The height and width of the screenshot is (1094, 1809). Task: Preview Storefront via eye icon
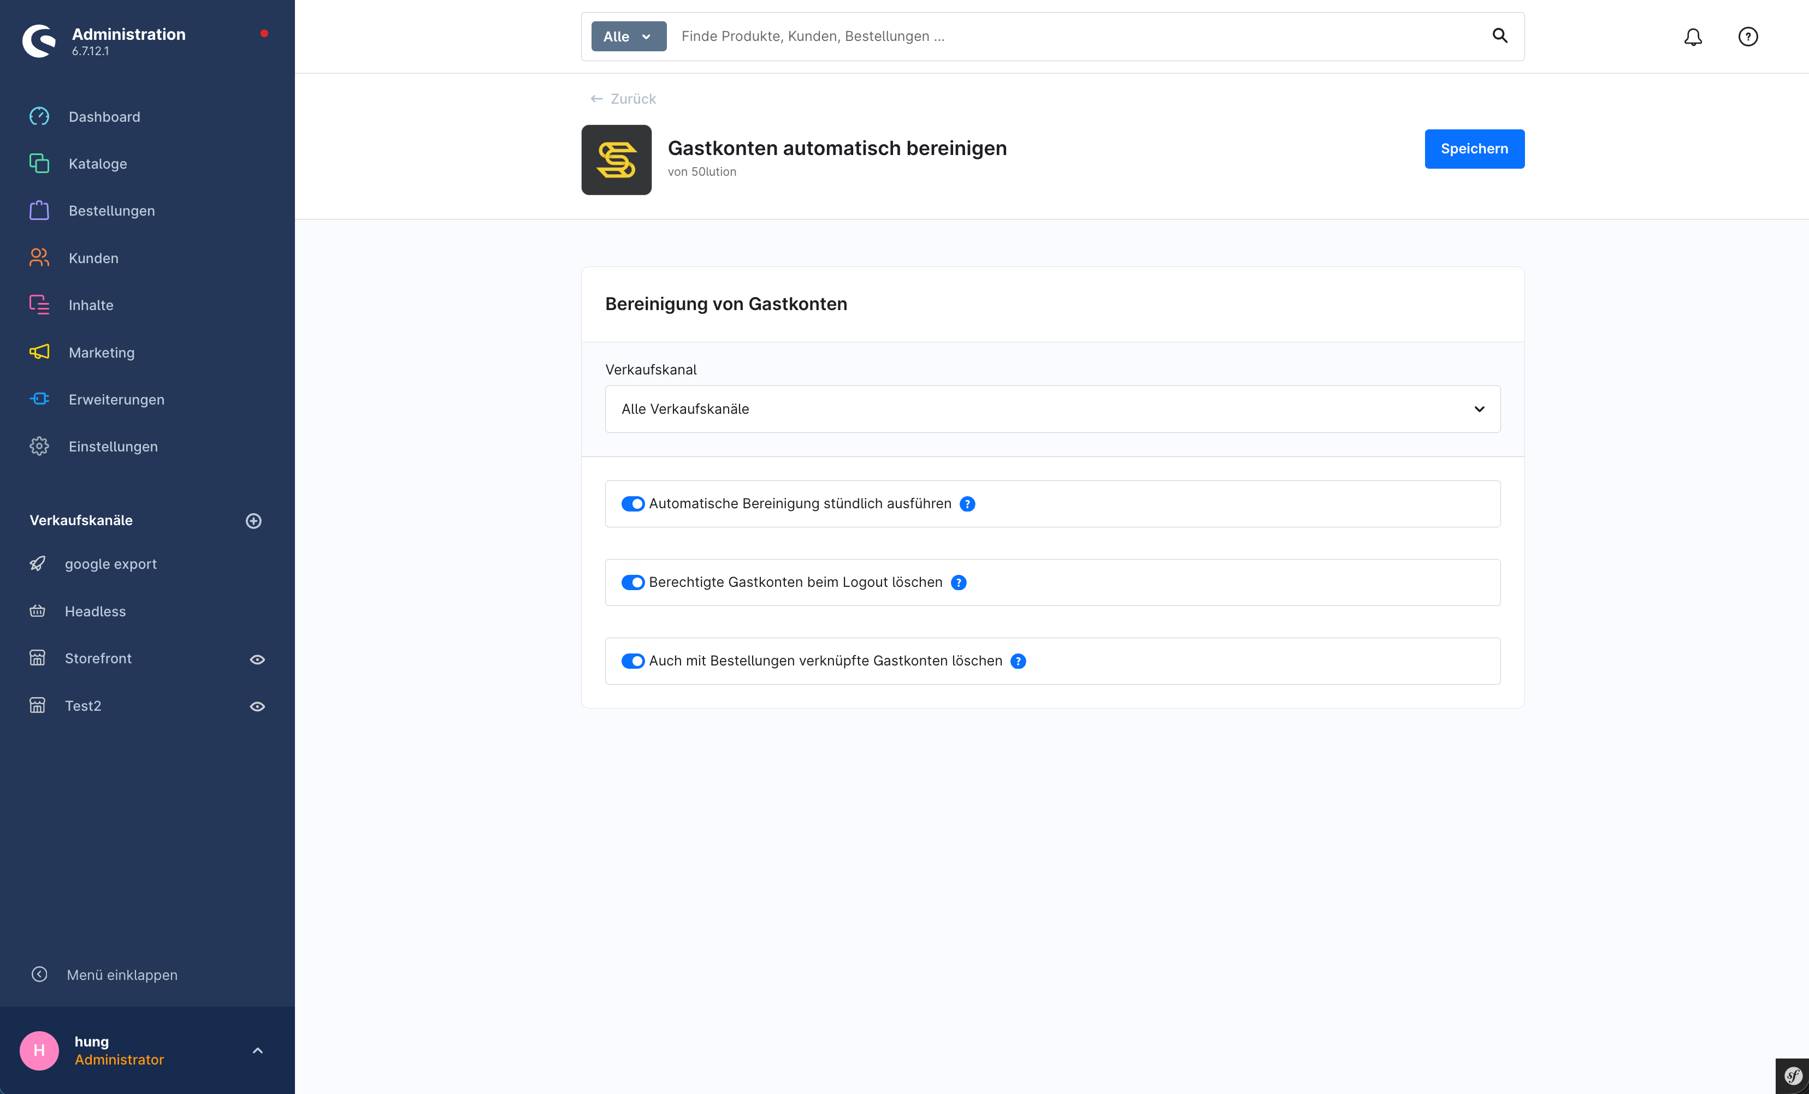coord(257,659)
